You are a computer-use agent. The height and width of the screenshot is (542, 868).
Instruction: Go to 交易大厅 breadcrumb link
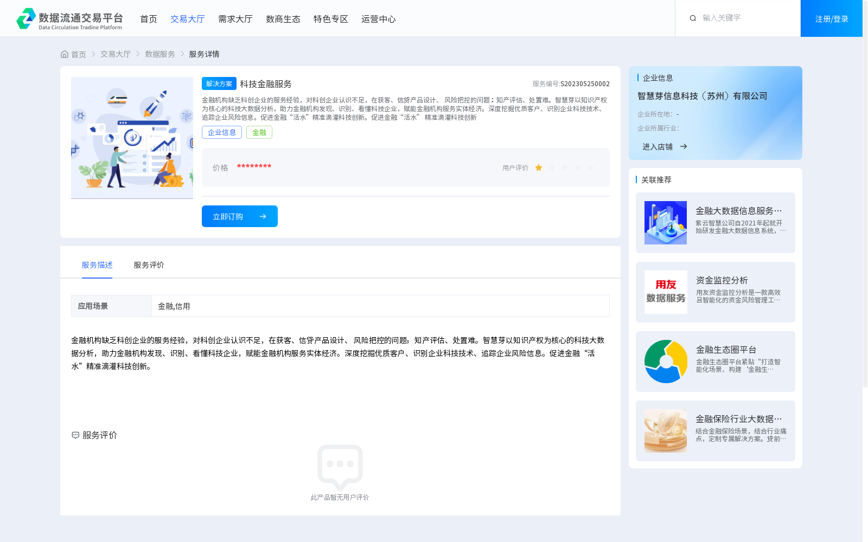pyautogui.click(x=116, y=54)
